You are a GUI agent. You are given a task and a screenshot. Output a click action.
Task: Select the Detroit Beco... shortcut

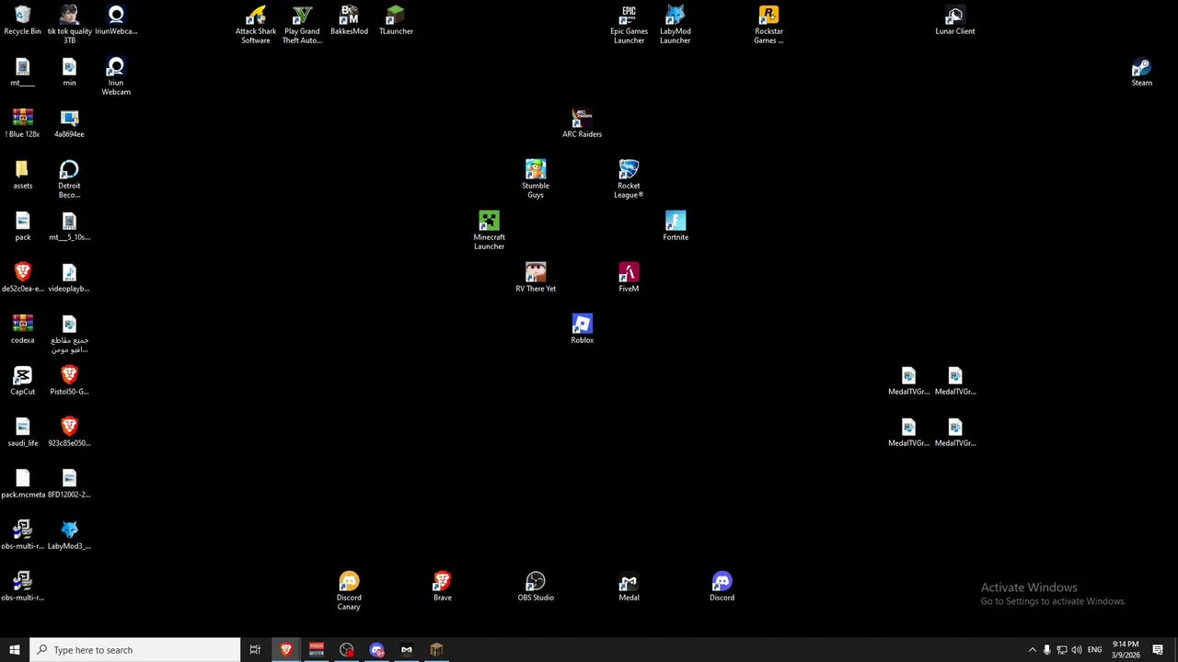coord(69,179)
